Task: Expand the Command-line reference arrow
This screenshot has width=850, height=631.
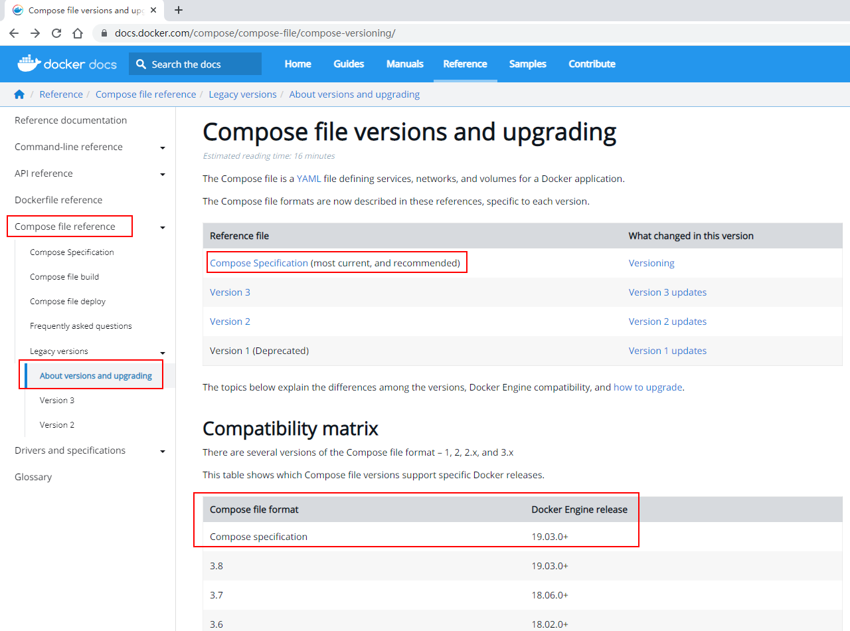Action: point(163,148)
